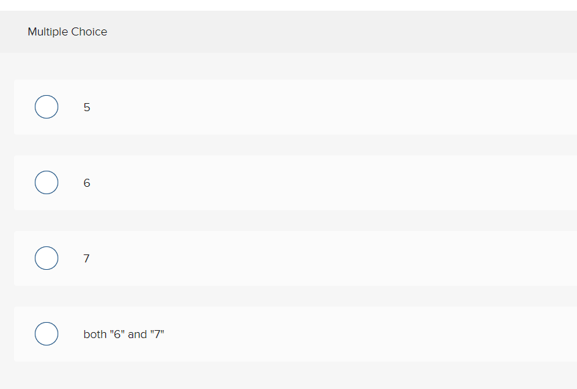Select the radio button for answer "5"
Viewport: 577px width, 389px height.
[46, 106]
